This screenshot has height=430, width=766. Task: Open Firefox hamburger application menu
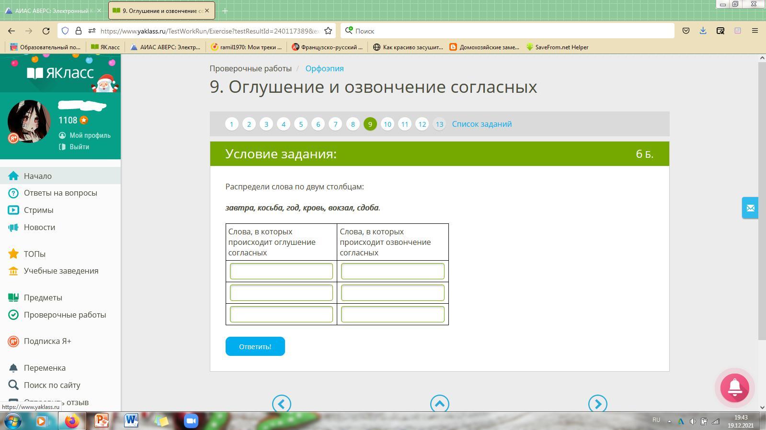coord(755,31)
